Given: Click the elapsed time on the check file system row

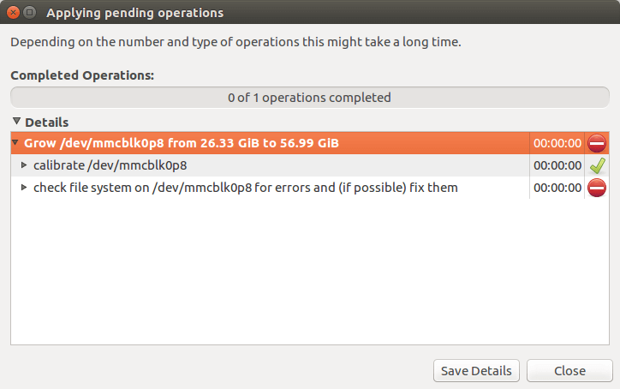Looking at the screenshot, I should click(x=557, y=188).
